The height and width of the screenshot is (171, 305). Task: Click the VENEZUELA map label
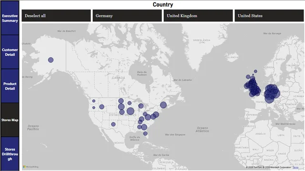pyautogui.click(x=166, y=162)
